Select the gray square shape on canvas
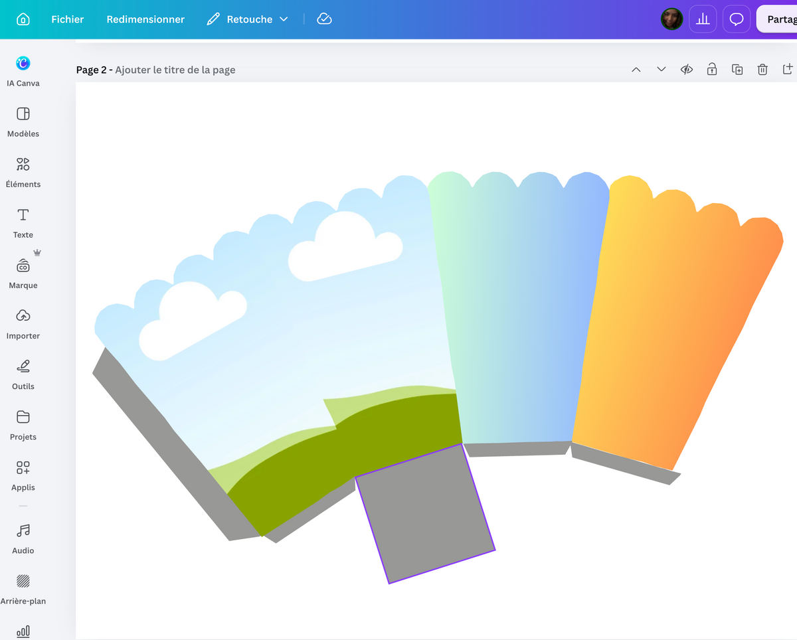 tap(425, 514)
